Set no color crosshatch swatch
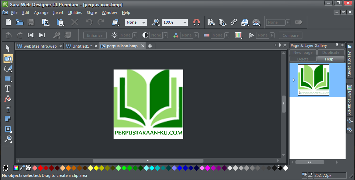Viewport: 355px width, 180px height. (29, 168)
